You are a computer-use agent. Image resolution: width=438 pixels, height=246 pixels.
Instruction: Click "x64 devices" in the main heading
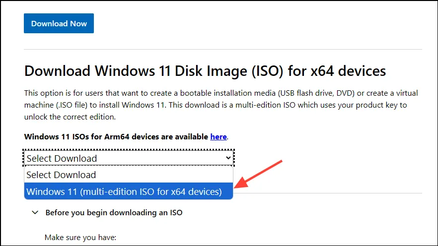pyautogui.click(x=348, y=70)
